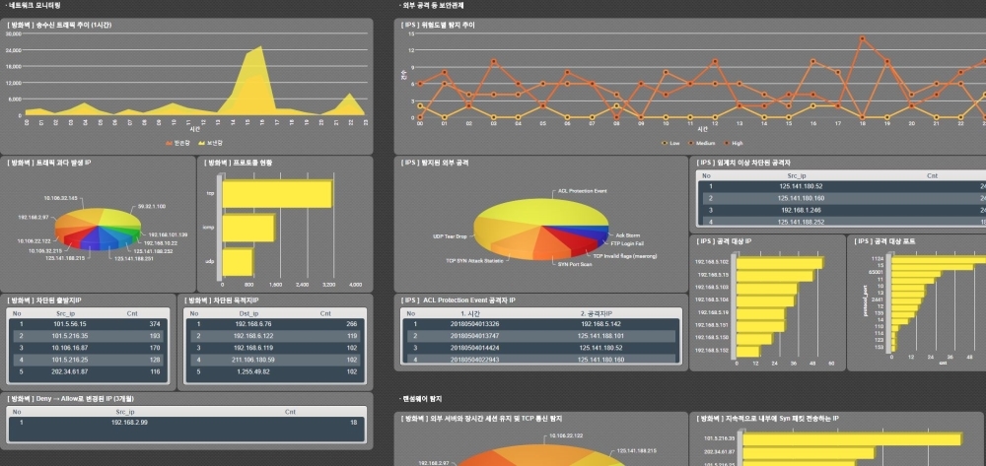The width and height of the screenshot is (986, 466).
Task: Select row 192.168.6.122 in destination table
Action: coord(275,336)
